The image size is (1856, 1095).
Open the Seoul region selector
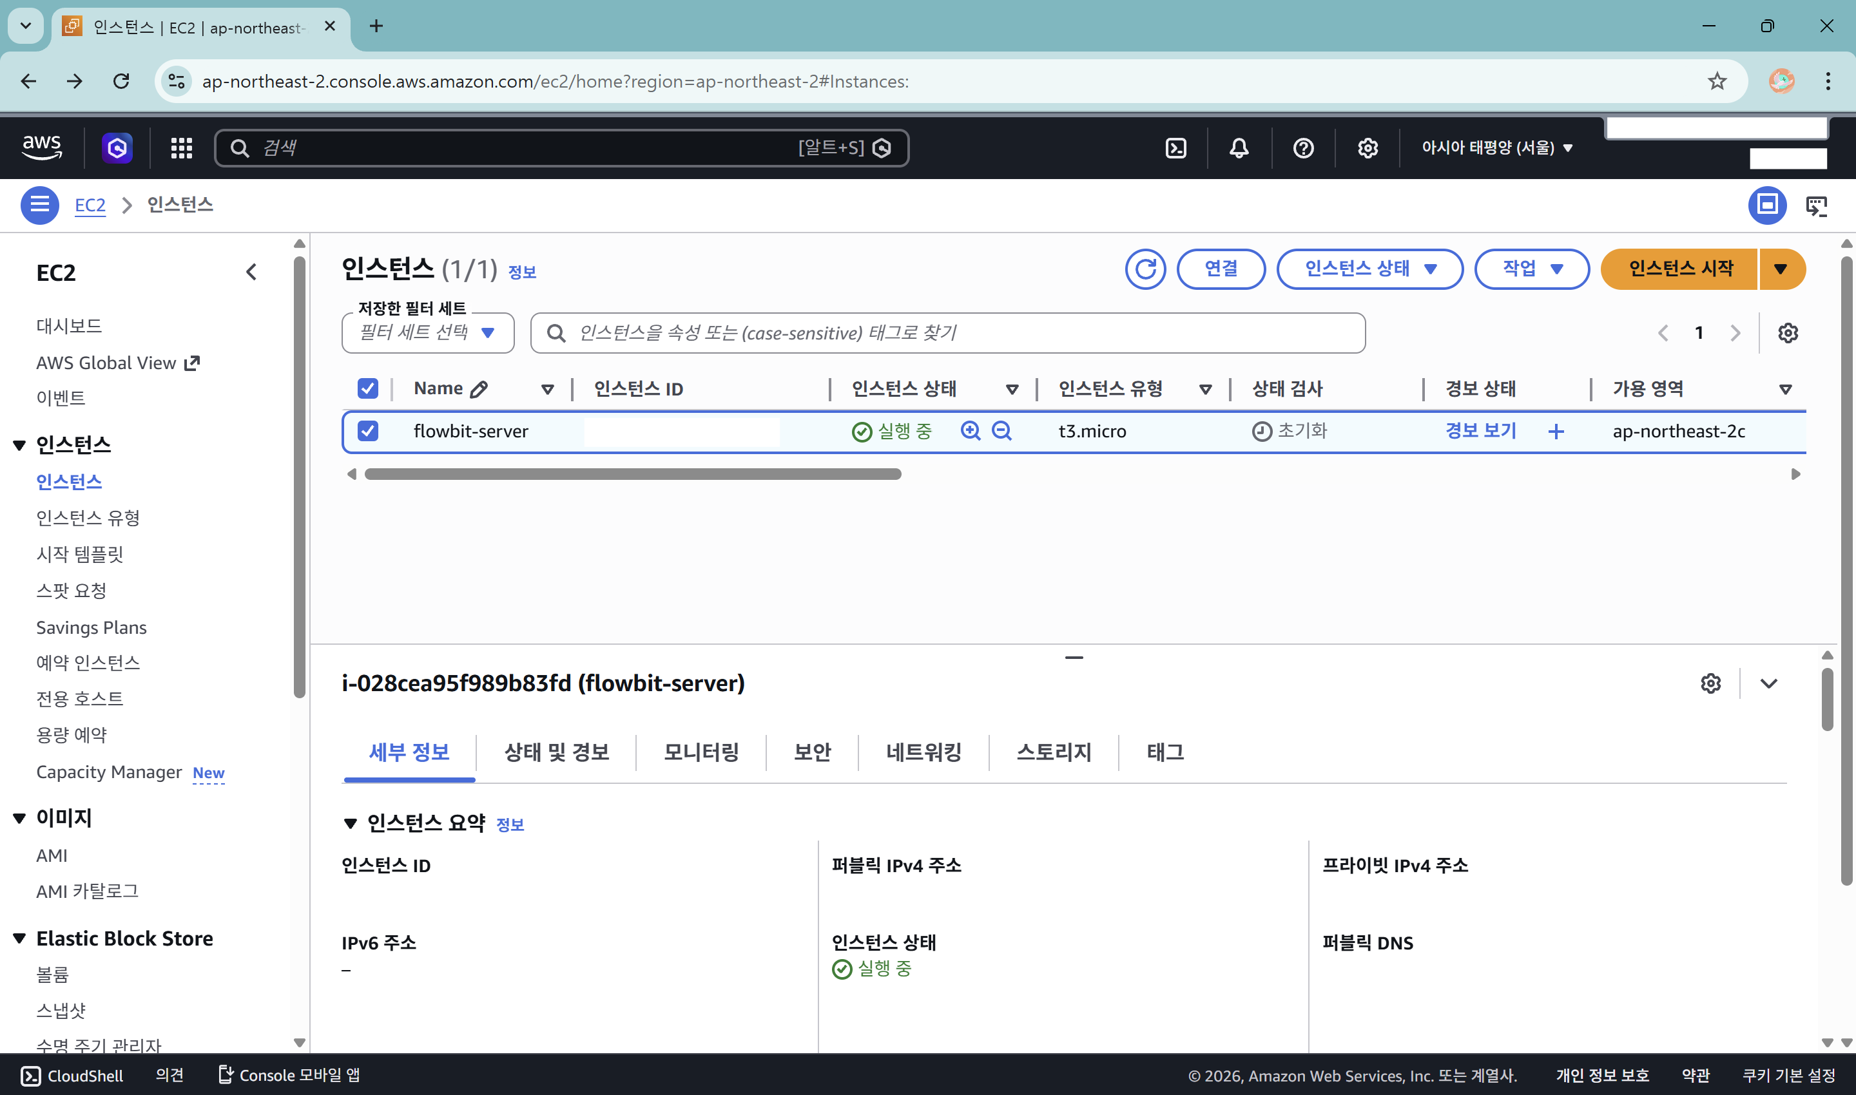[x=1497, y=148]
